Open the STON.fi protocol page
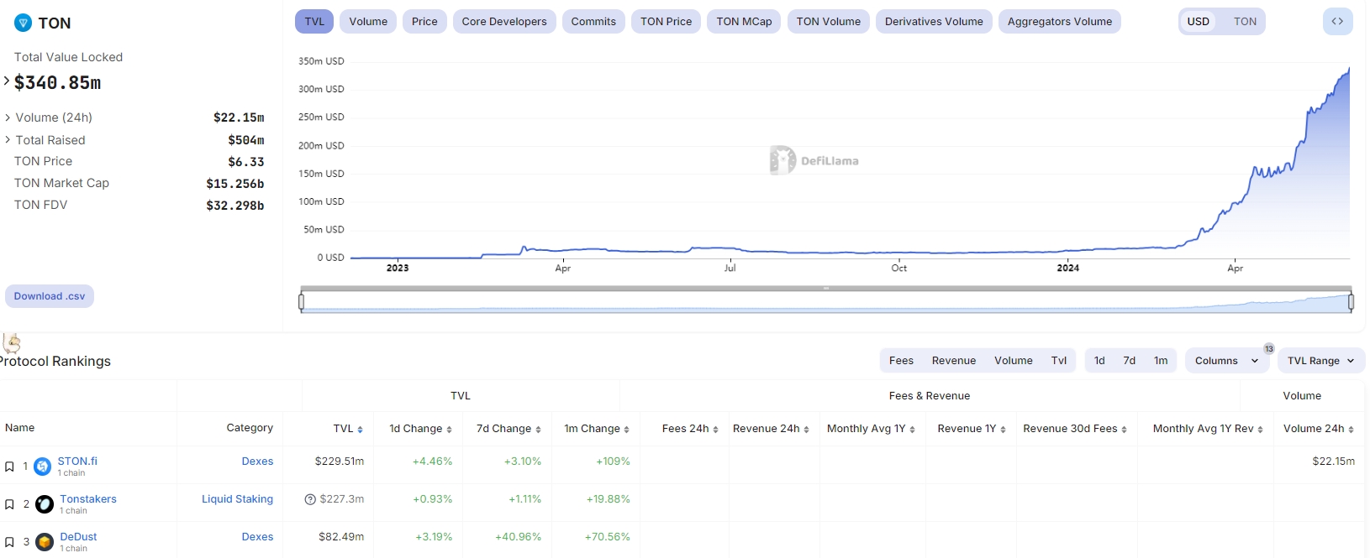 [x=77, y=462]
